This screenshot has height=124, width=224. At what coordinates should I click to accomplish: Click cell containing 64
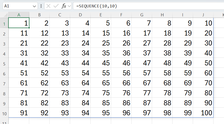(x=80, y=83)
